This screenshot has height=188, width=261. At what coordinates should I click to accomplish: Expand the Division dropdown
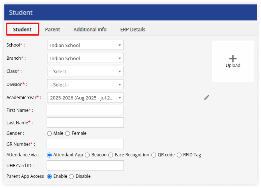click(x=85, y=85)
